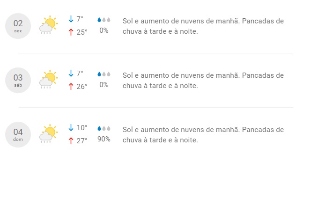Click the 26° maximum temperature on Saturday
This screenshot has width=311, height=207.
point(82,87)
